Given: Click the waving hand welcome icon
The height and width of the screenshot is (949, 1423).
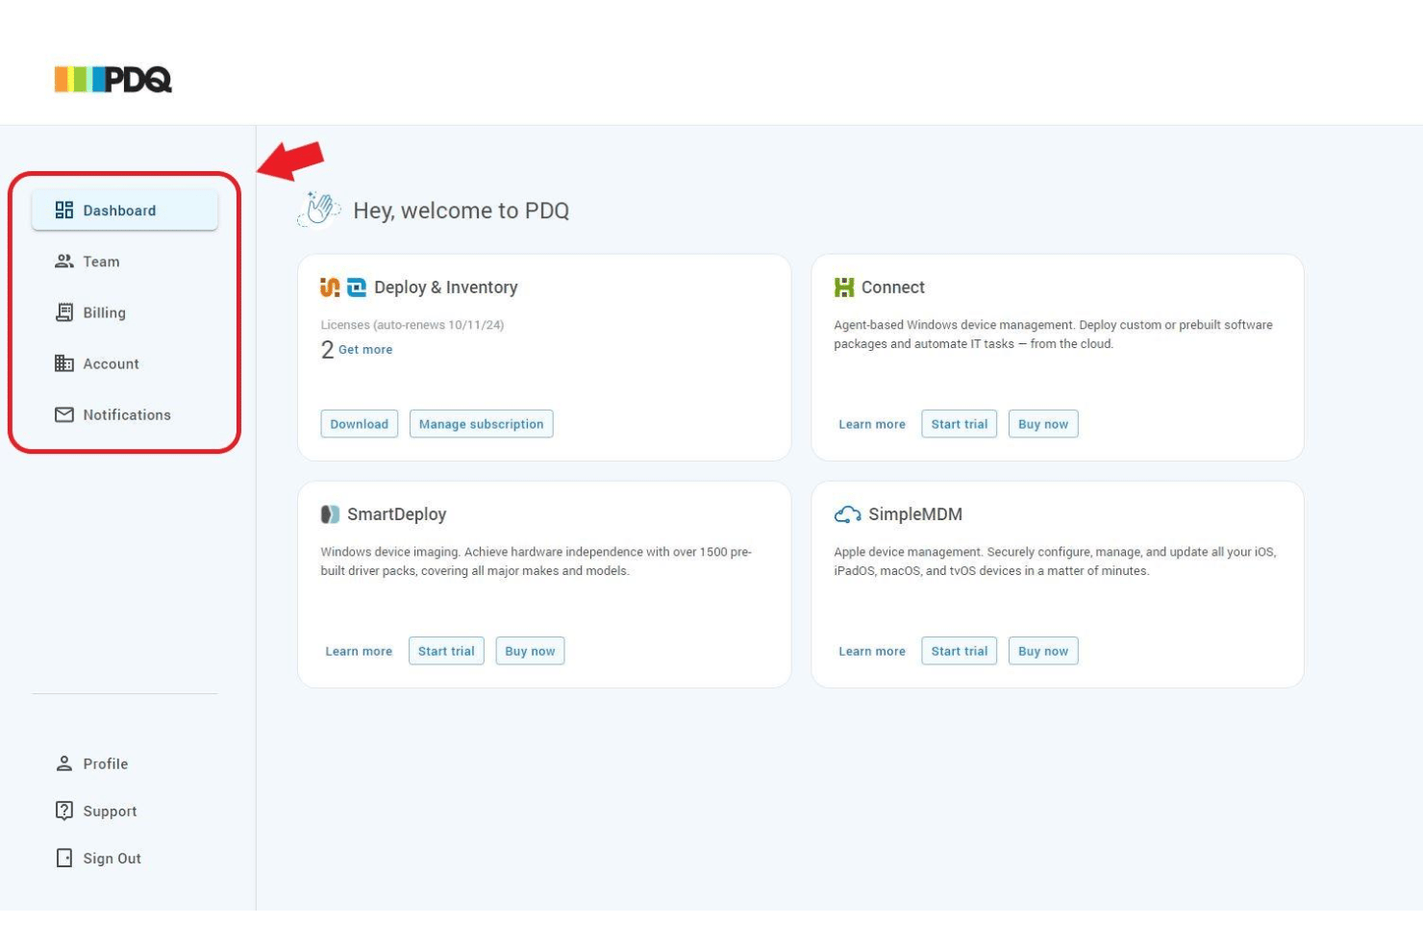Looking at the screenshot, I should click(x=319, y=209).
